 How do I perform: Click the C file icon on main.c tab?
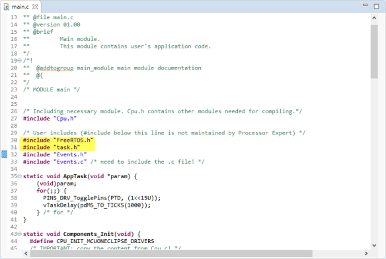(x=7, y=7)
